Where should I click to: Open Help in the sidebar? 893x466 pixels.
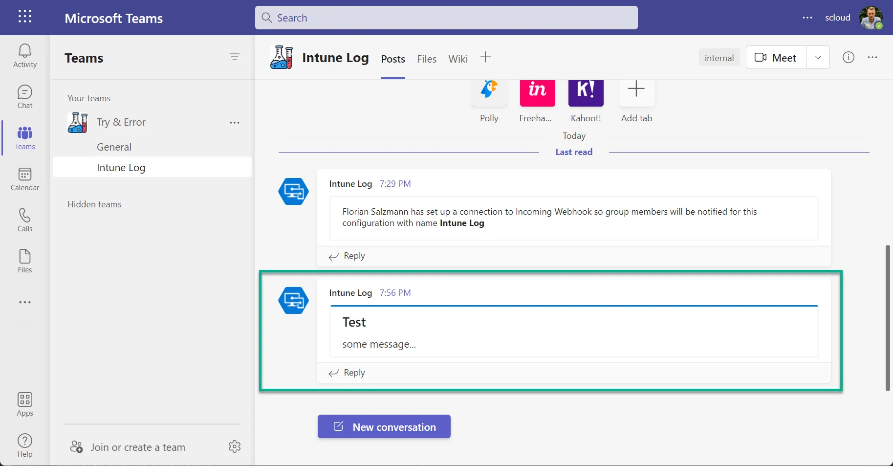tap(25, 445)
